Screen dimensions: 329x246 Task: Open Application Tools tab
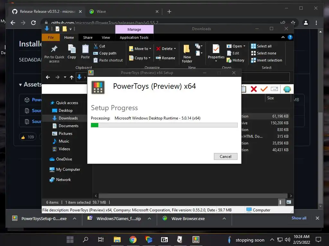click(x=134, y=37)
